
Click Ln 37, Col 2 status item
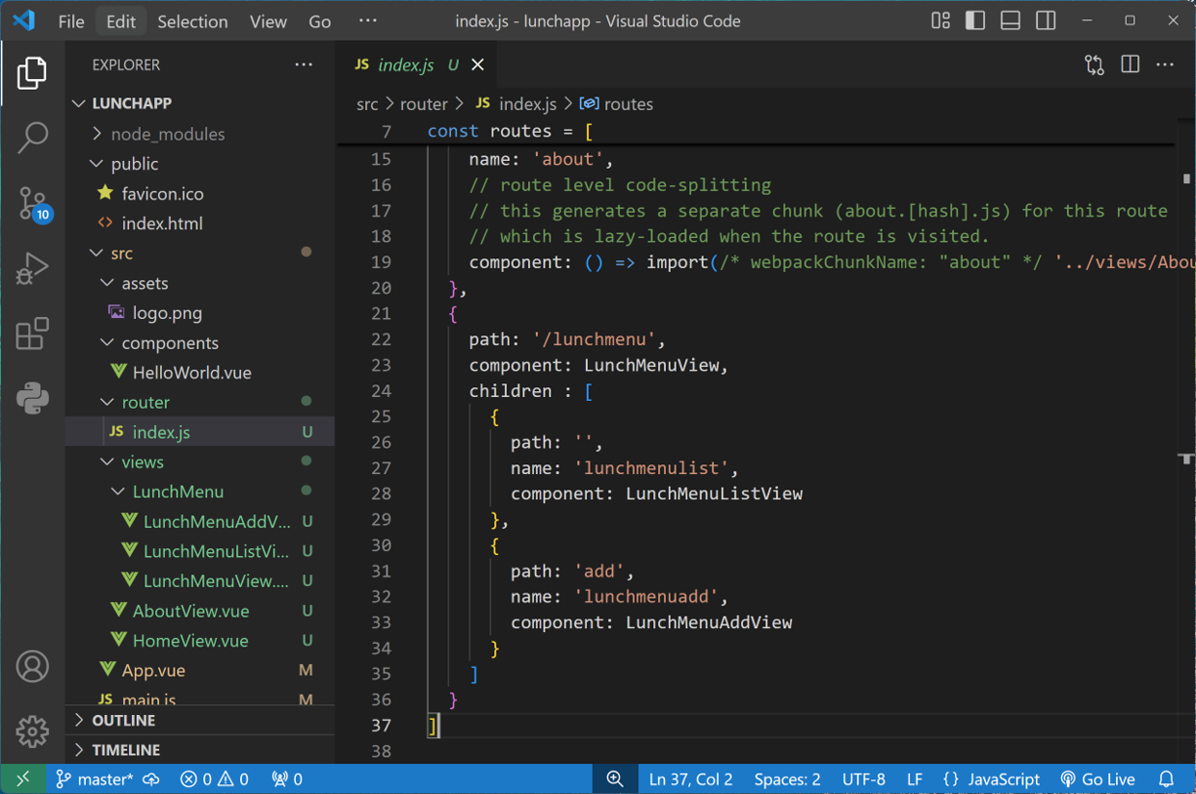click(x=691, y=779)
